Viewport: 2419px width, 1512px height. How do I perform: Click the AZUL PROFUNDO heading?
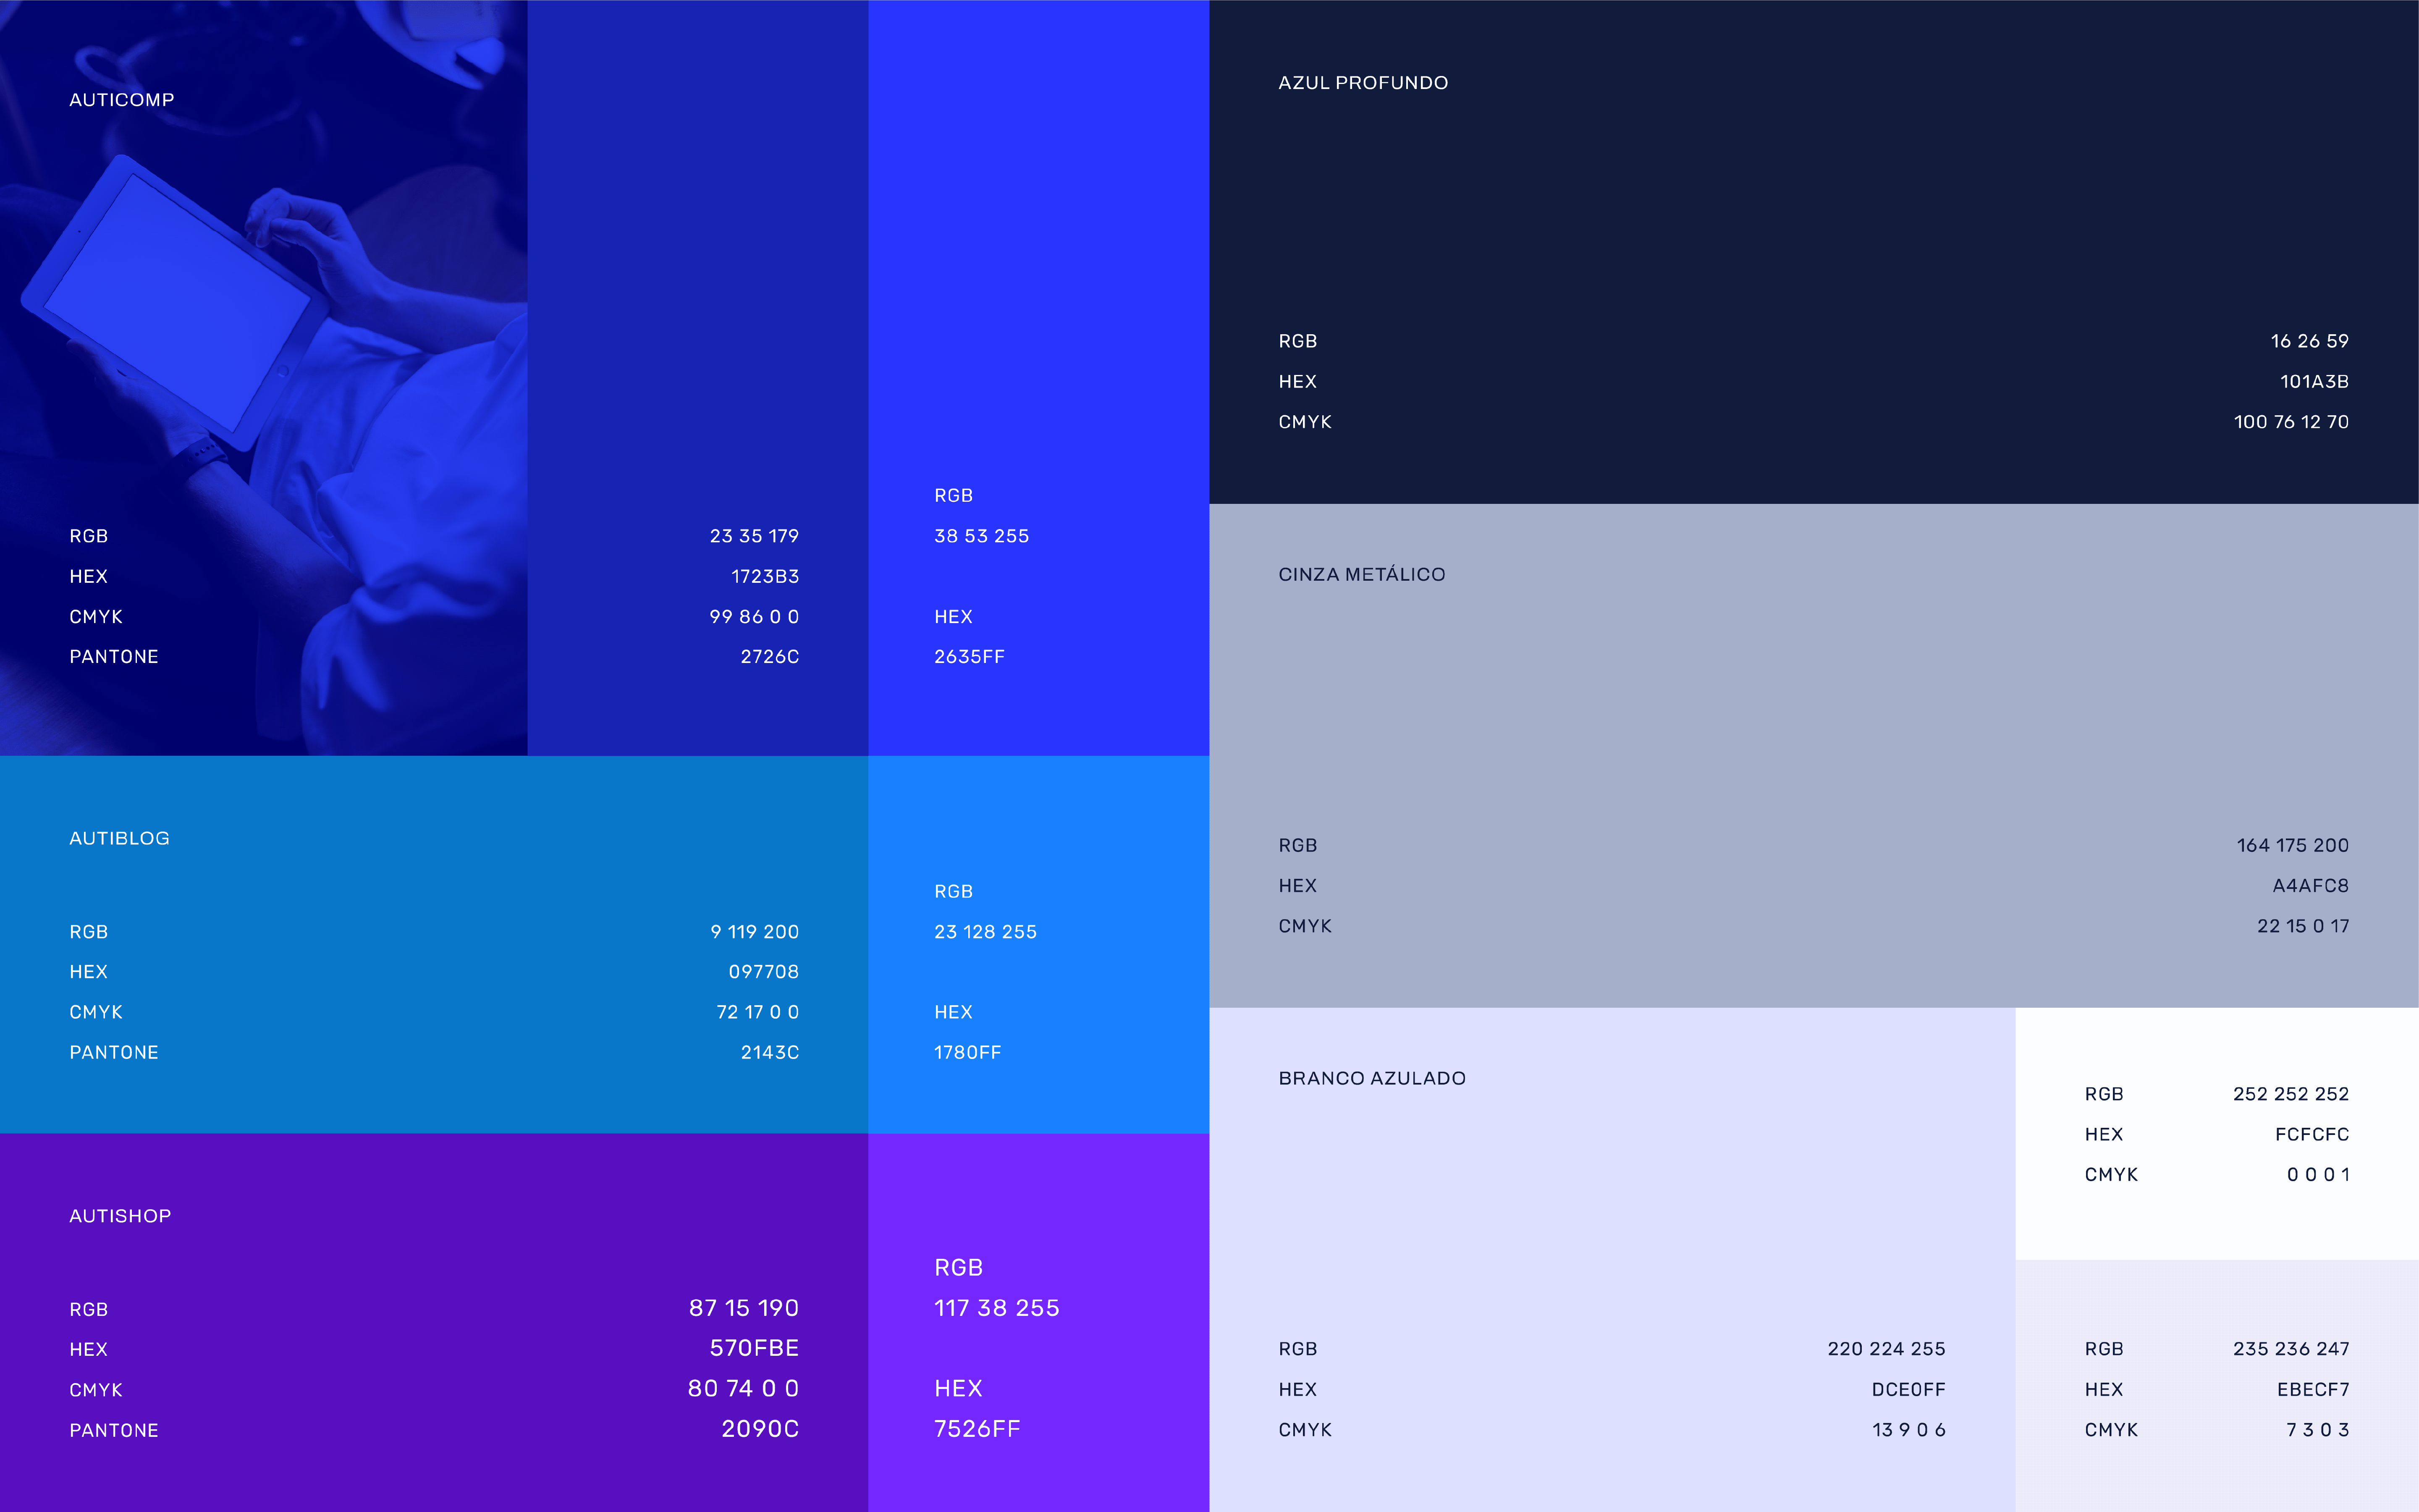click(x=1363, y=83)
